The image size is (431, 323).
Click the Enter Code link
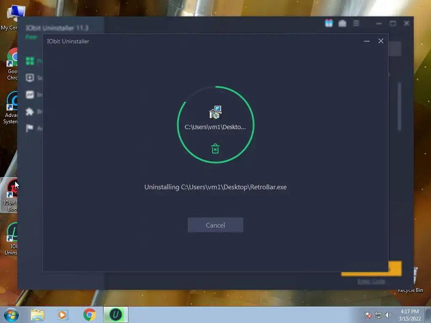(371, 281)
